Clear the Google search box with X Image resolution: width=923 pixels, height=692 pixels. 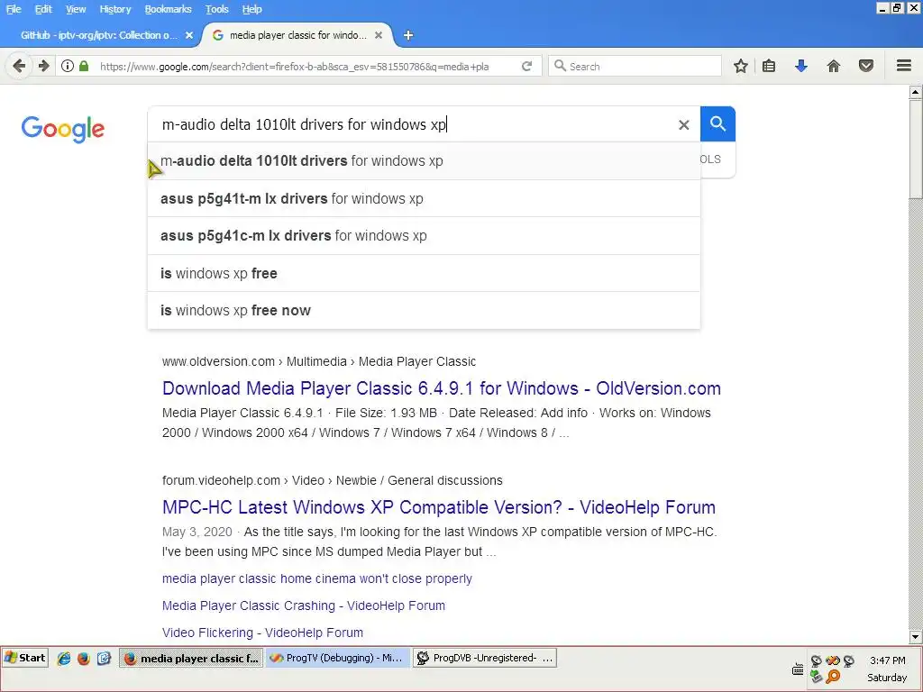click(x=683, y=124)
